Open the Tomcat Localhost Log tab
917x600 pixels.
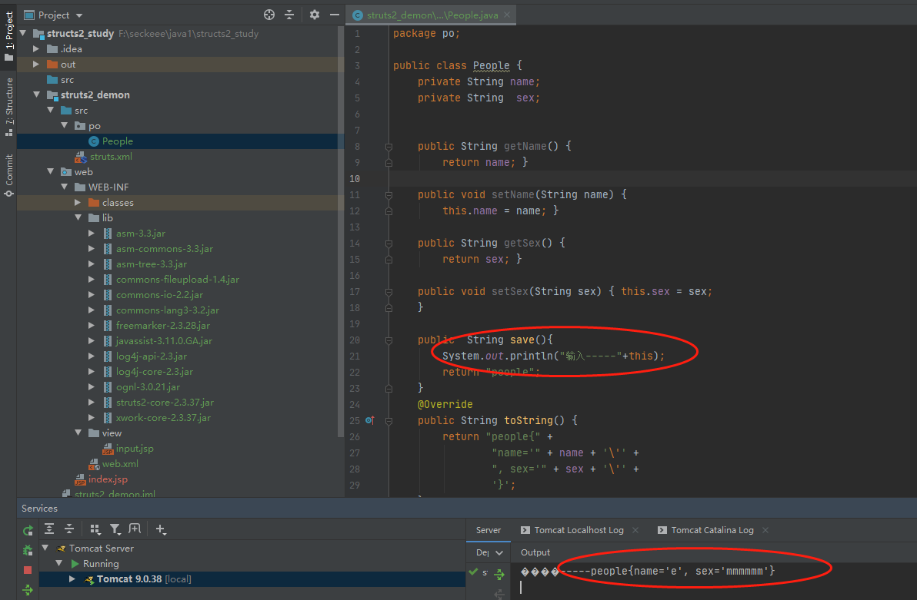click(572, 530)
